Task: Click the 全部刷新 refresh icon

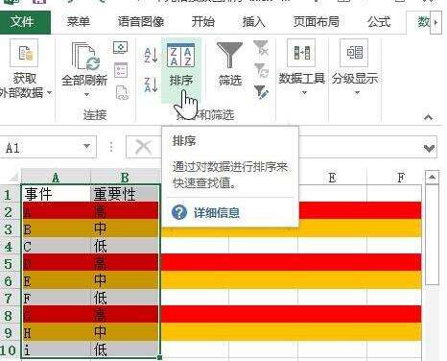Action: pos(85,57)
